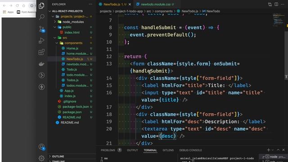
Task: Create new terminal with plus icon
Action: tap(268, 150)
